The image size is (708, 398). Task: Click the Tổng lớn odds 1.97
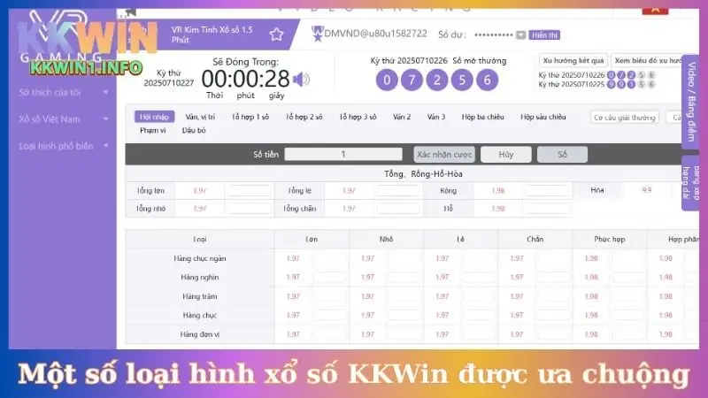click(x=200, y=191)
